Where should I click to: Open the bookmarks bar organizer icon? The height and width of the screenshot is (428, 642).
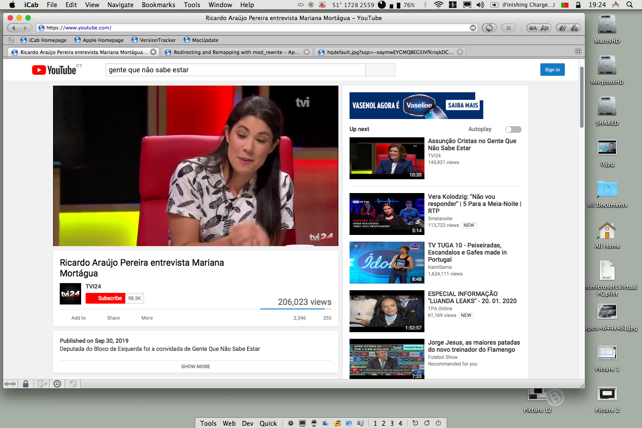click(11, 40)
